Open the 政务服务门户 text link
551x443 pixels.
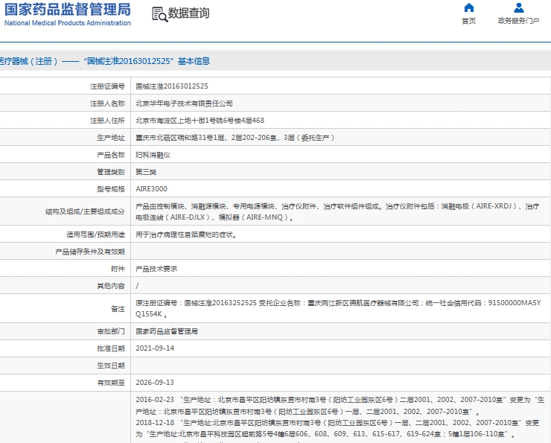click(x=519, y=21)
